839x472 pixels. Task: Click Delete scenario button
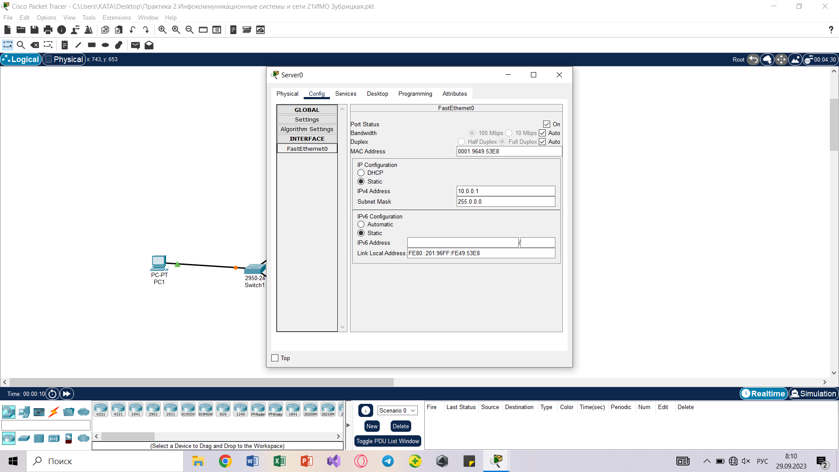(401, 426)
